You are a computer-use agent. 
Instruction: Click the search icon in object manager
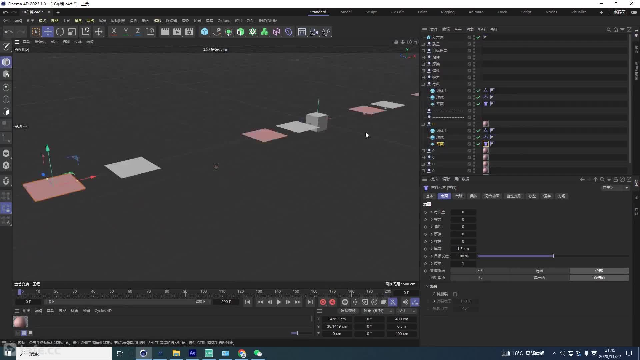click(x=609, y=30)
